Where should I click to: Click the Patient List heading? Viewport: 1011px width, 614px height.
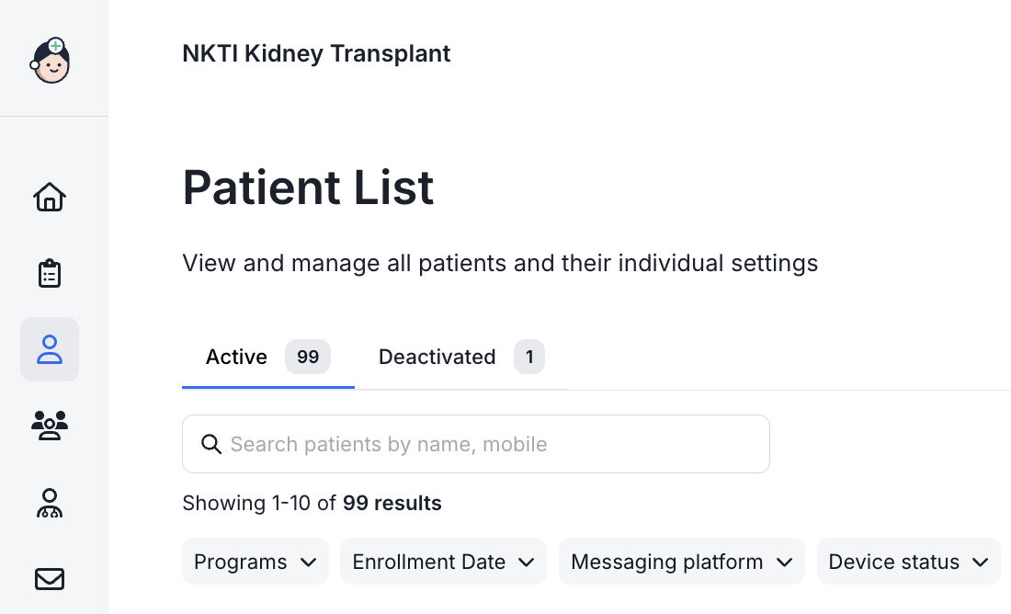pos(308,188)
